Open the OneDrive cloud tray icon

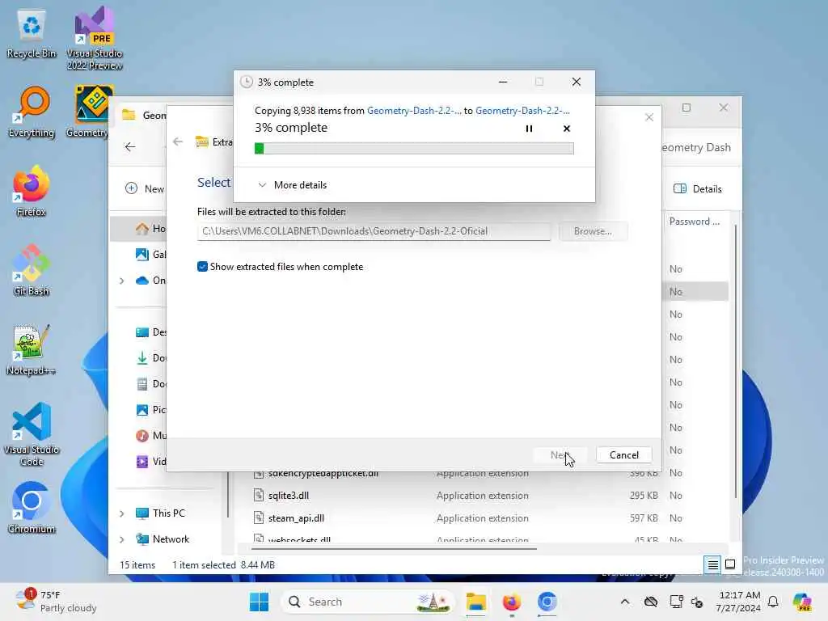pyautogui.click(x=651, y=602)
